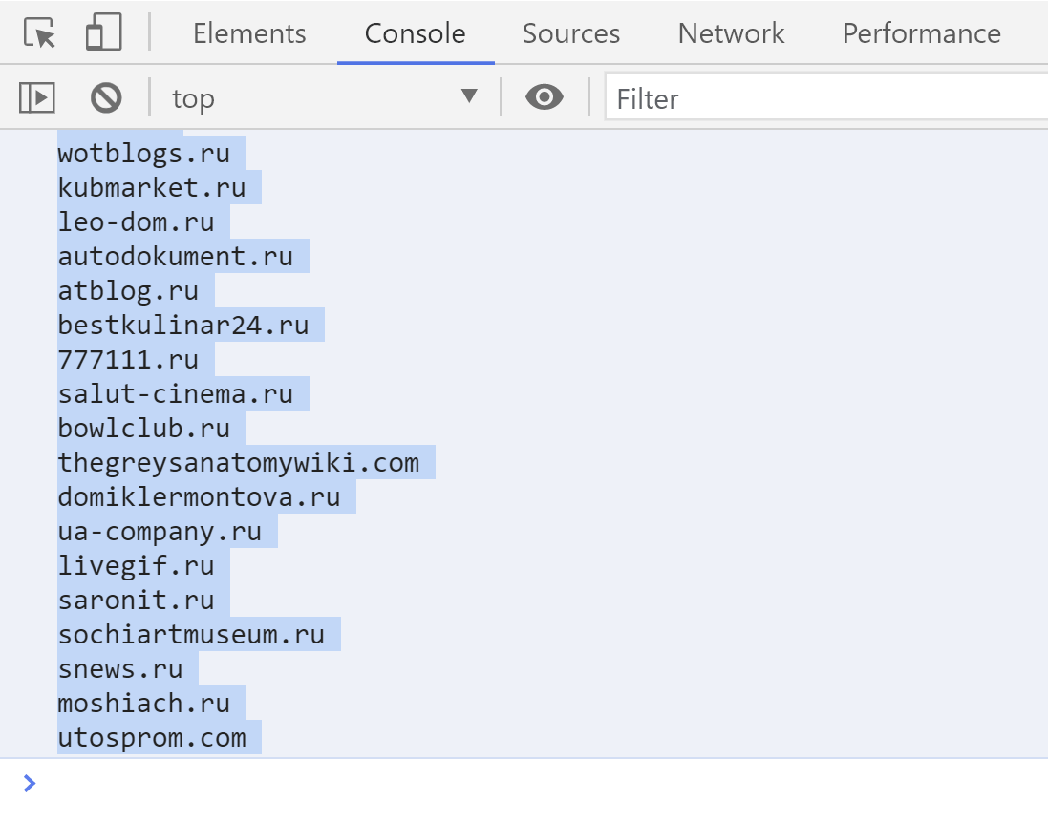Toggle the device toolbar icon
Viewport: 1048px width, 822px height.
click(103, 32)
